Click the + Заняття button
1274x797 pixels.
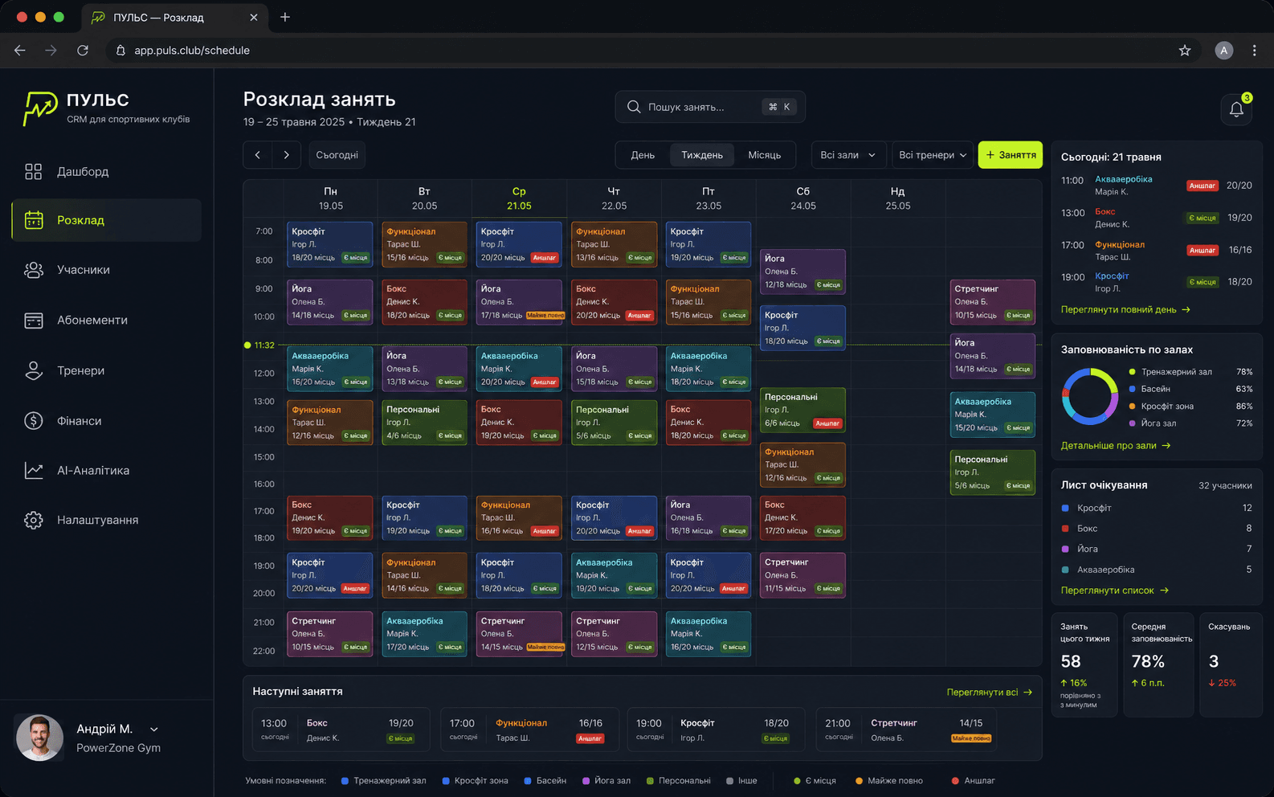(1010, 155)
